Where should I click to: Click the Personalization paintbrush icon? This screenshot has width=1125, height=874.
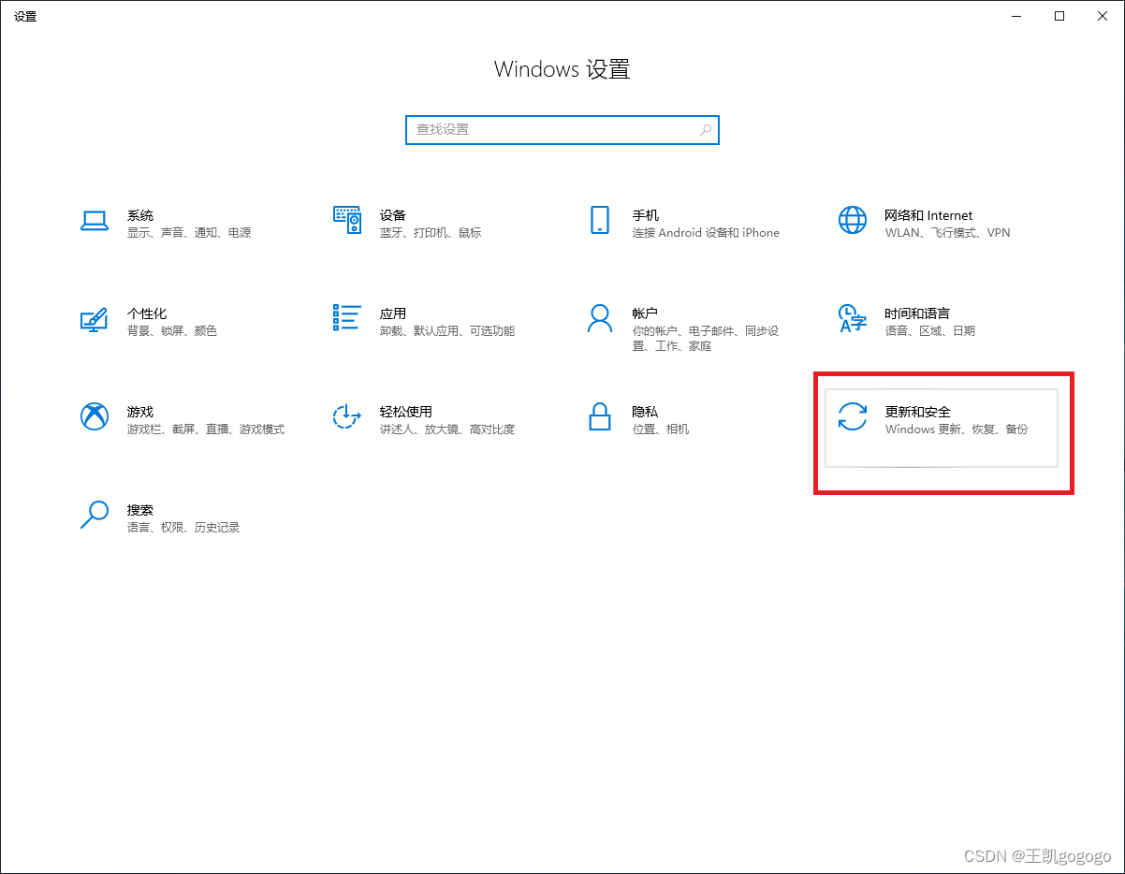click(x=95, y=319)
